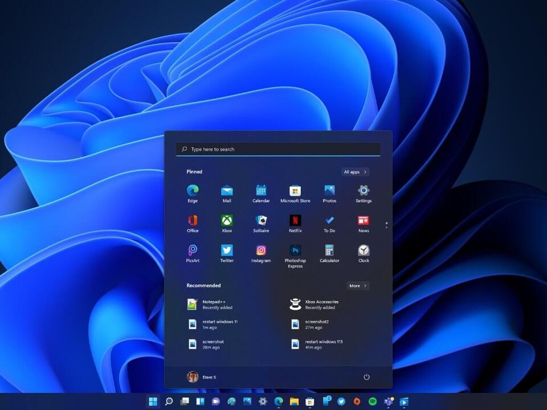
Task: Open the Dave S user account menu
Action: [202, 377]
